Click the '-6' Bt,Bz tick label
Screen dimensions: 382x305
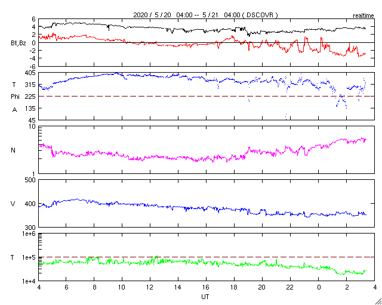(x=33, y=66)
